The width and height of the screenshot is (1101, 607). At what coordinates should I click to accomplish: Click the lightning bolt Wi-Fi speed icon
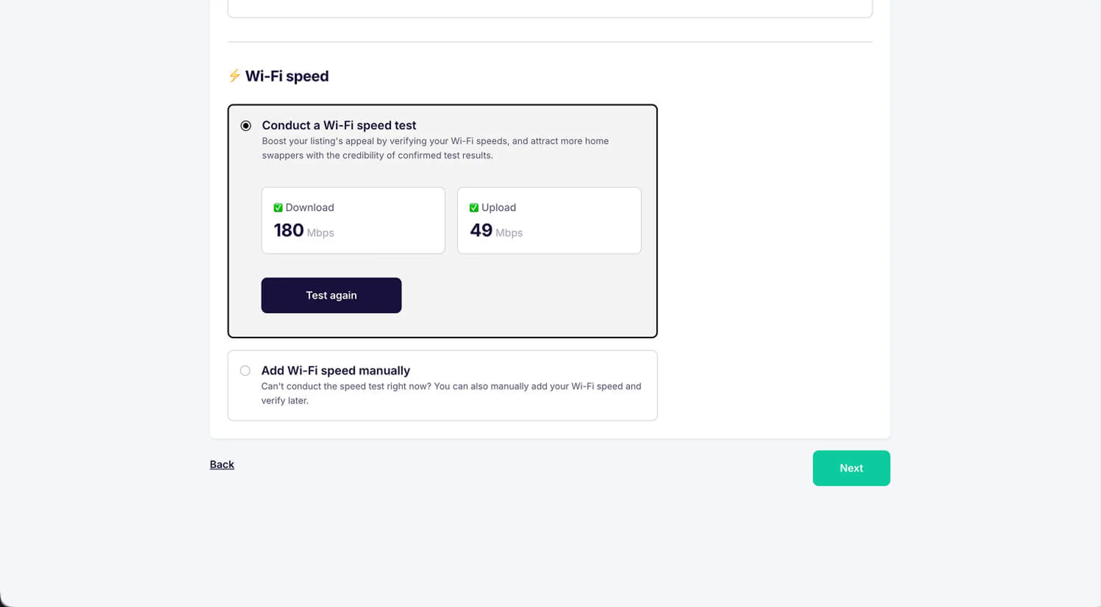click(x=234, y=76)
